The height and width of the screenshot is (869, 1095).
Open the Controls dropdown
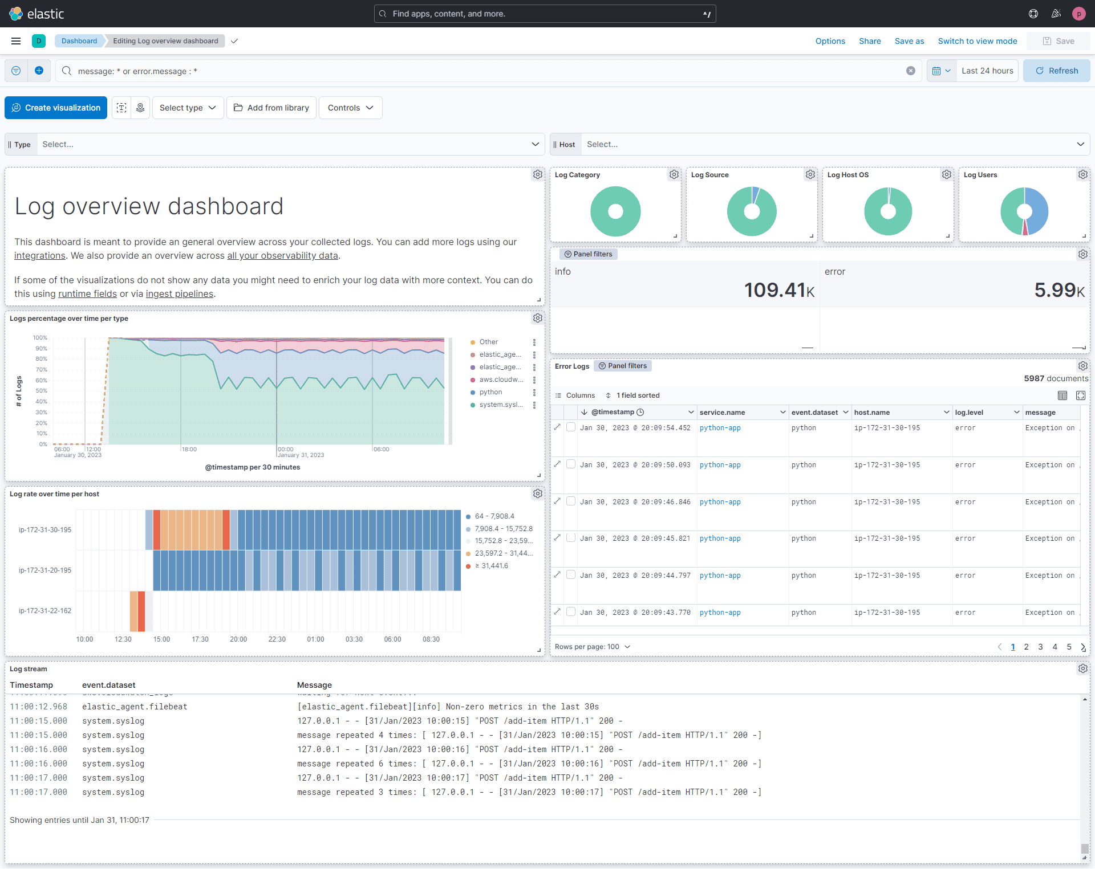[x=350, y=107]
